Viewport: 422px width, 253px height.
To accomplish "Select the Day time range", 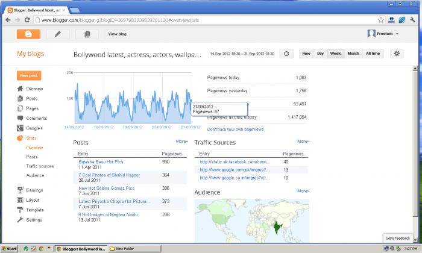I will tap(320, 54).
